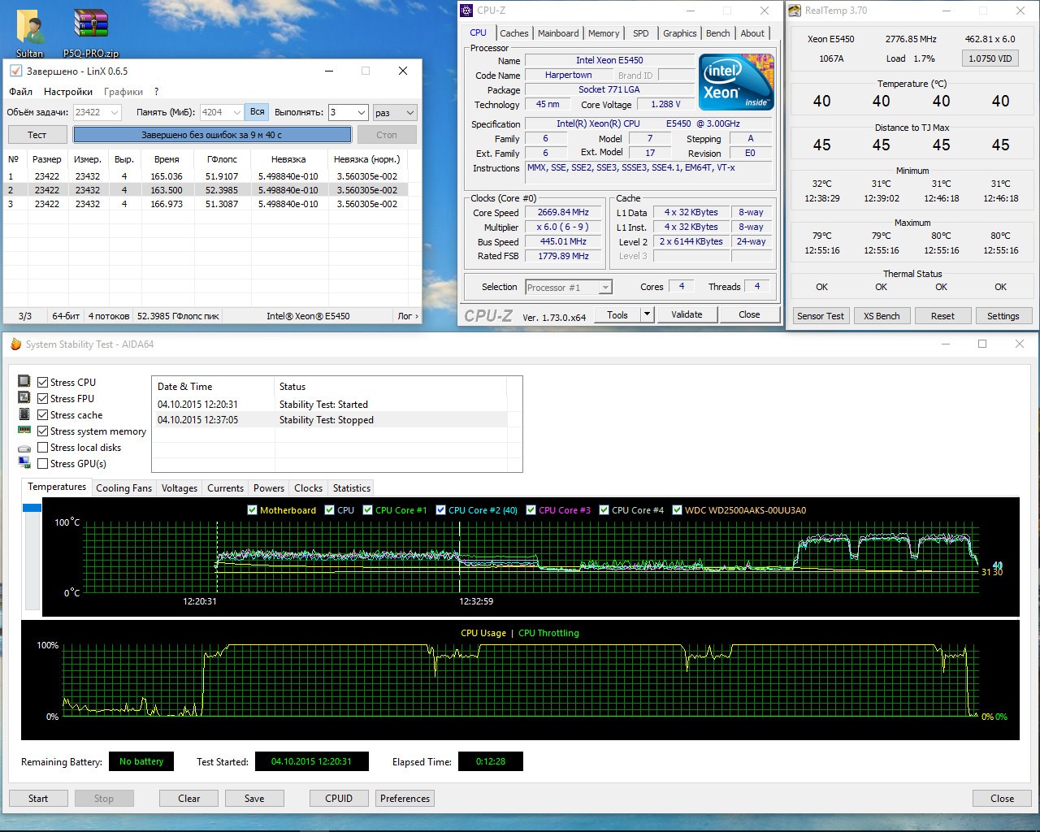Click the Stress CPU chip icon

coord(24,382)
